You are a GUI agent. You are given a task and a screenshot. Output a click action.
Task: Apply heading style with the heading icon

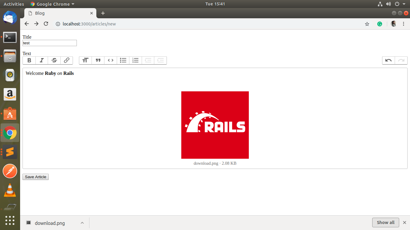pyautogui.click(x=86, y=60)
